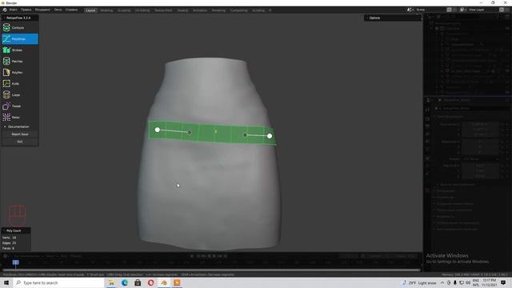Viewport: 512px width, 288px height.
Task: Switch to the Shading workspace tab
Action: click(x=182, y=10)
